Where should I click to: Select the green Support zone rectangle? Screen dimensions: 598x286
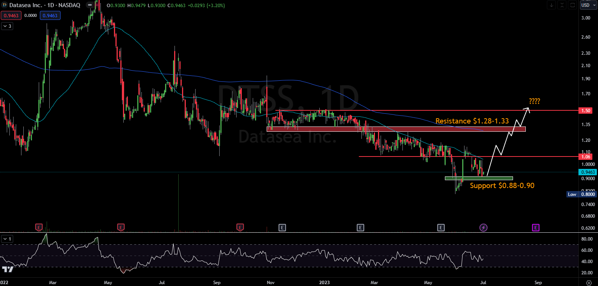pyautogui.click(x=478, y=178)
